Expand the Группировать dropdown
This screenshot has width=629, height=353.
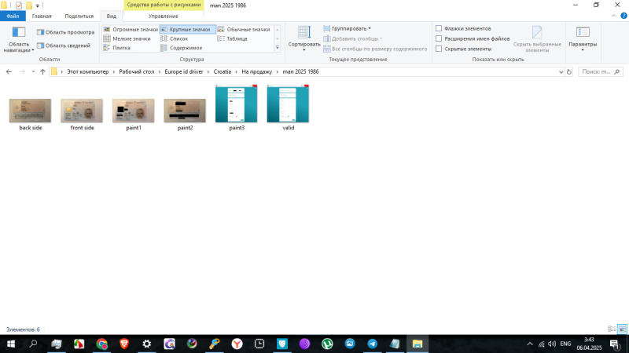pos(351,28)
